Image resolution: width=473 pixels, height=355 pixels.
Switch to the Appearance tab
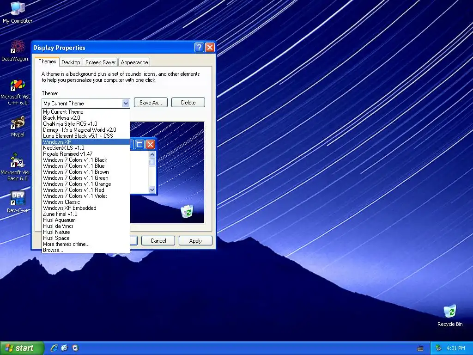coord(134,62)
